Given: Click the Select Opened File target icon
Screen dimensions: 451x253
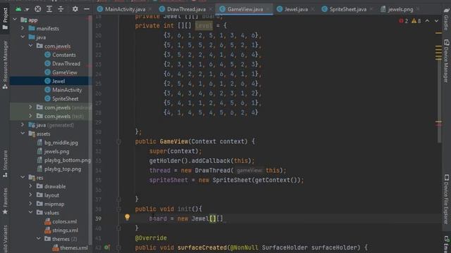Looking at the screenshot, I should [x=37, y=9].
